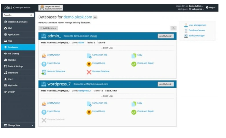Screen dimensions: 226x138
Task: Click the phpMyAdmin sailboat icon under admin_
Action: [x=44, y=56]
